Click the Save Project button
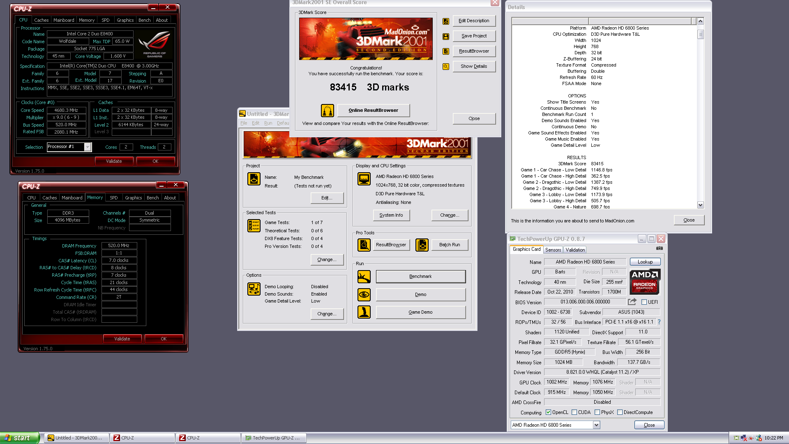This screenshot has width=789, height=444. 474,36
